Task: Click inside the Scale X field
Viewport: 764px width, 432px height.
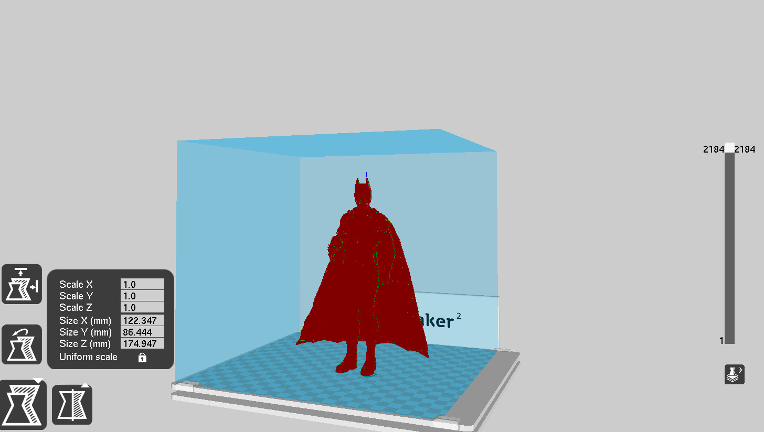Action: (x=142, y=284)
